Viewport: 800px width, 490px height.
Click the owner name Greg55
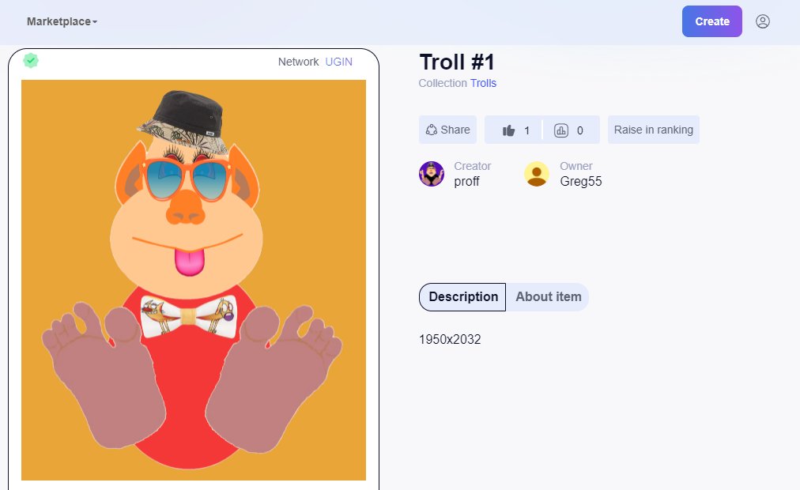pyautogui.click(x=581, y=182)
